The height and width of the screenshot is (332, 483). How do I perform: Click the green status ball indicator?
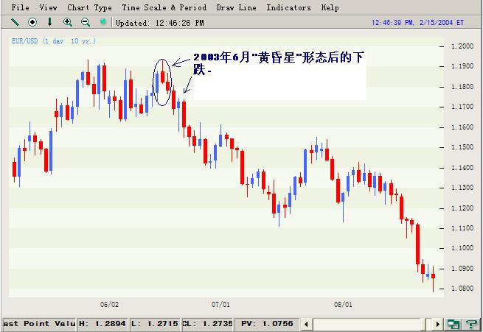(103, 21)
